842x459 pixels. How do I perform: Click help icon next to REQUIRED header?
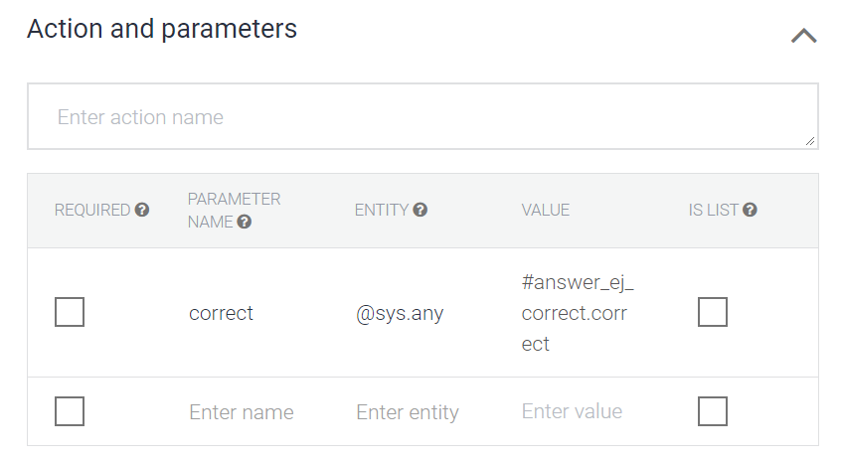[x=142, y=211]
